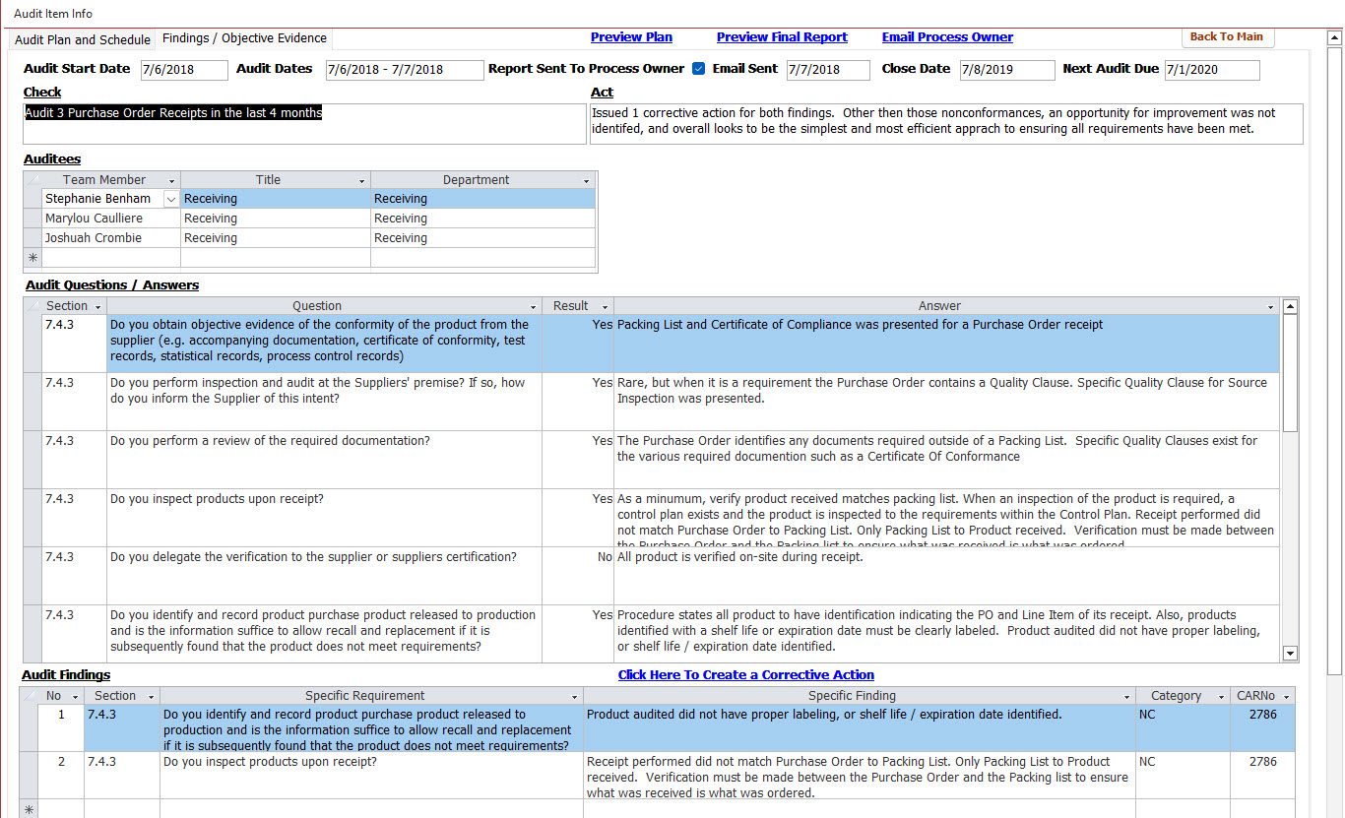Open the Preview Final Report link

pyautogui.click(x=782, y=37)
